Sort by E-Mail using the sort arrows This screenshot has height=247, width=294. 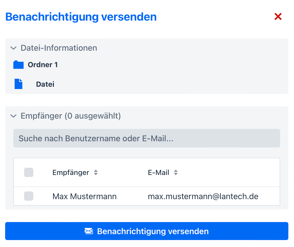click(176, 173)
